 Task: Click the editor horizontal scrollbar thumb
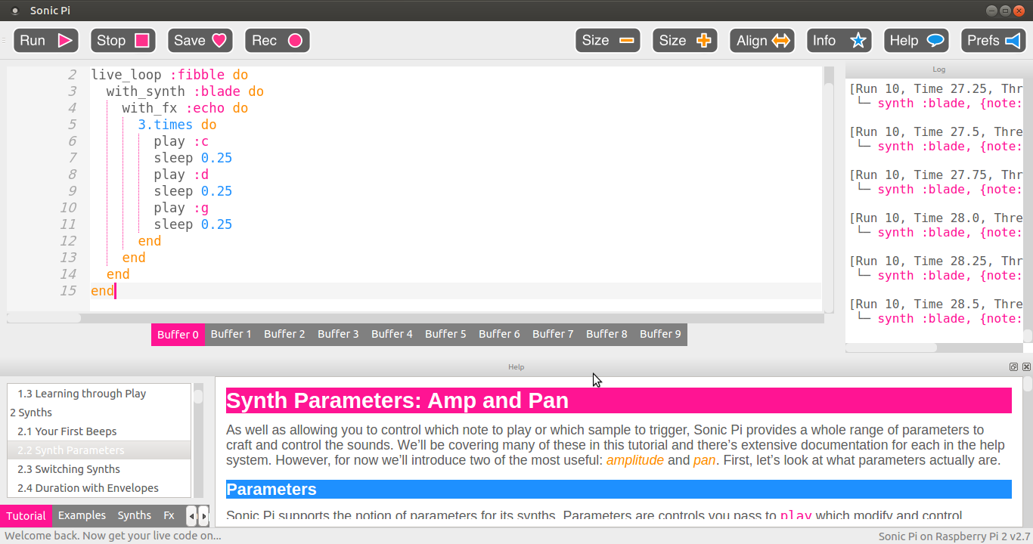[44, 319]
